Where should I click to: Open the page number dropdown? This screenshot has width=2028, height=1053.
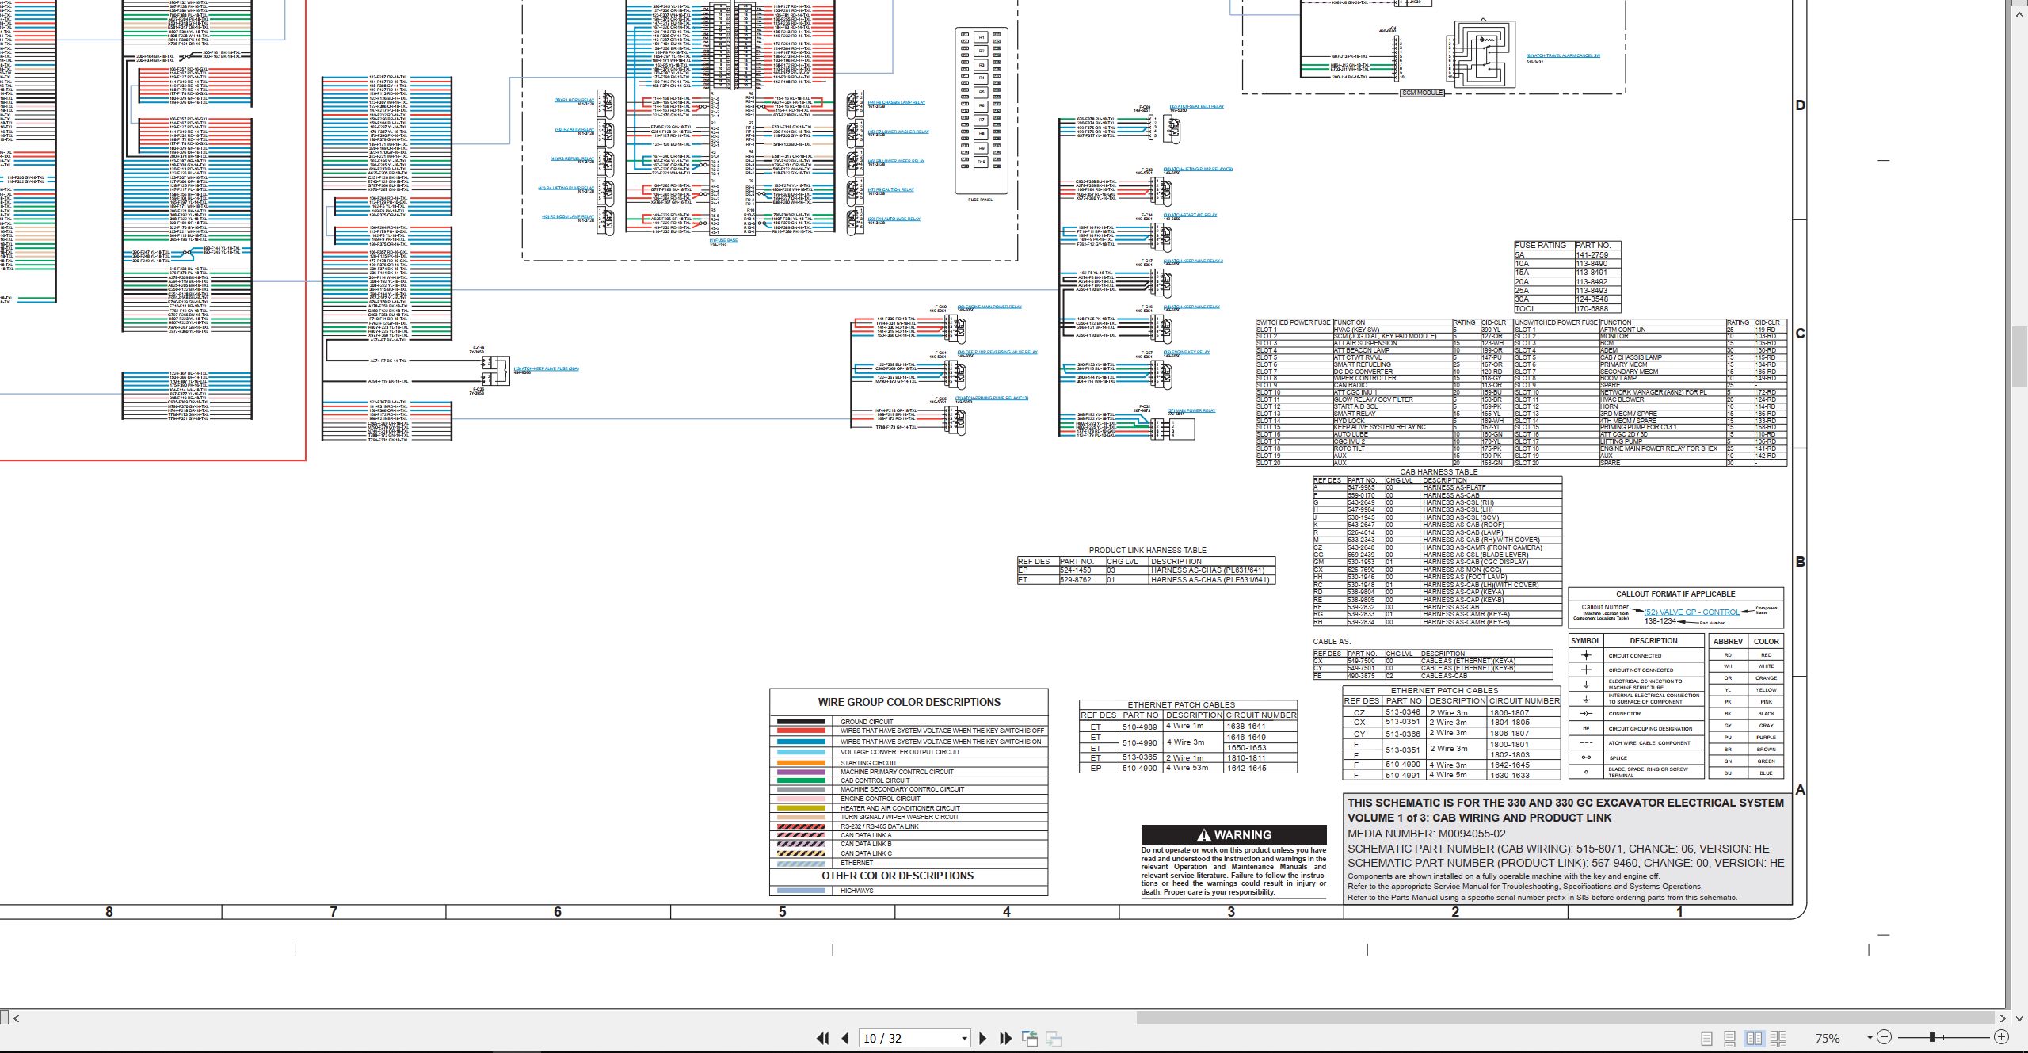964,1039
